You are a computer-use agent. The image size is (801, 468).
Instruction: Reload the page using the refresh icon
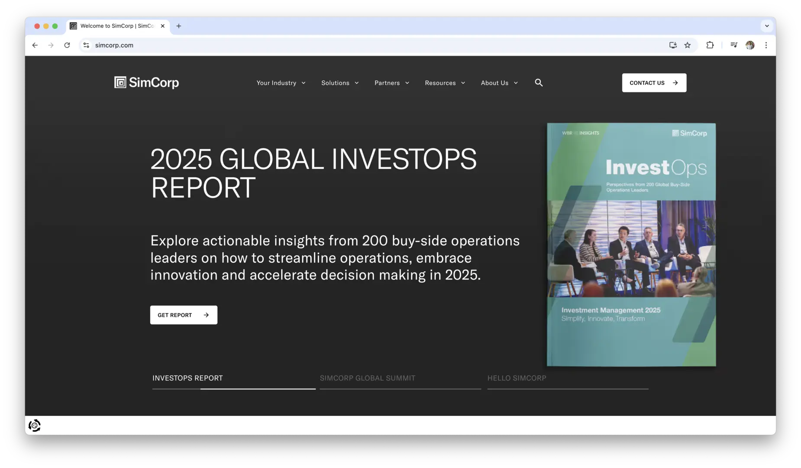point(67,45)
